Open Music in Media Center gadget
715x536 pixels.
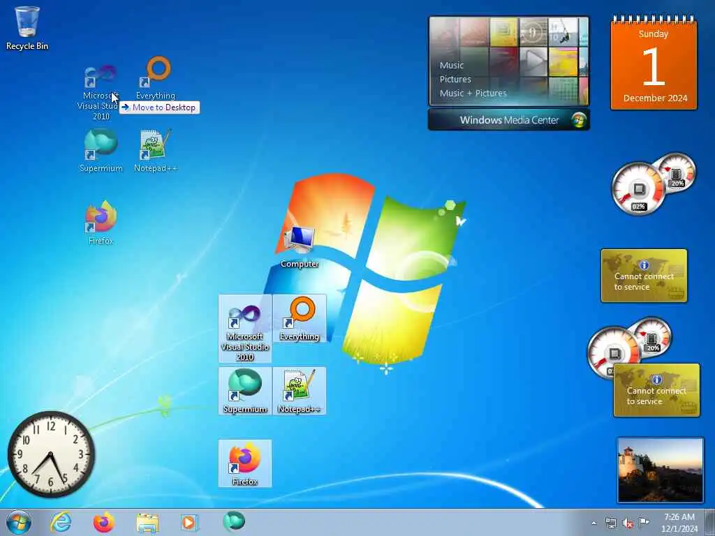(x=452, y=65)
